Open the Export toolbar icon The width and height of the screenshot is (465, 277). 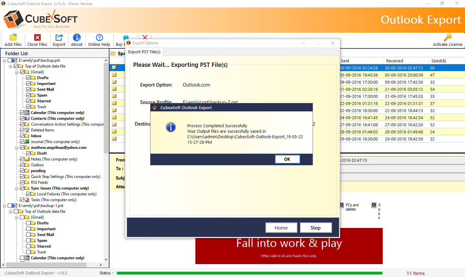[59, 37]
